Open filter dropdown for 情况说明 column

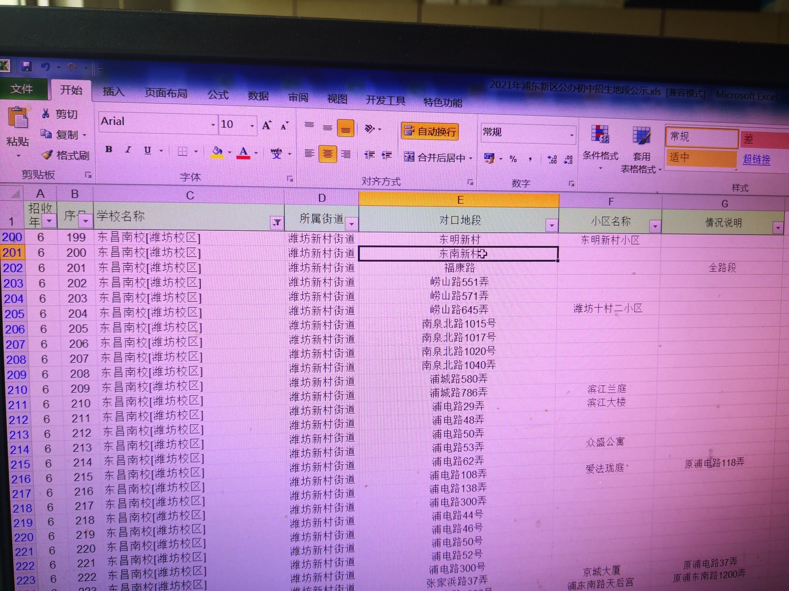(x=778, y=228)
